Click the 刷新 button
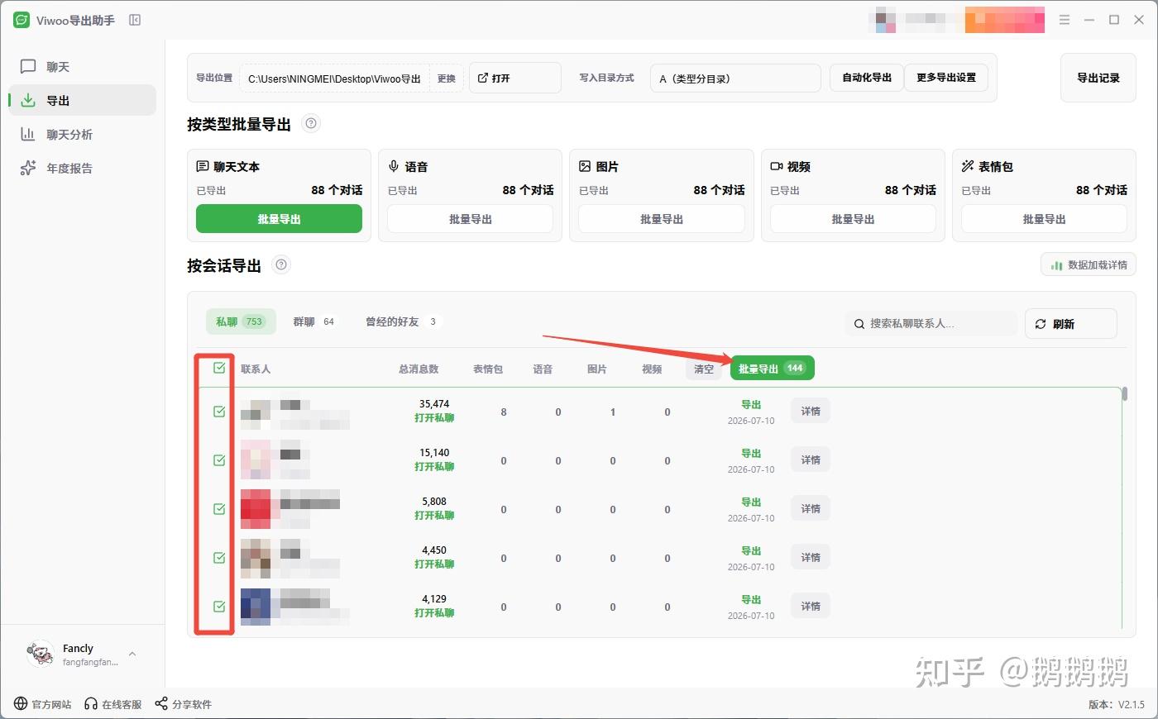 pyautogui.click(x=1071, y=323)
